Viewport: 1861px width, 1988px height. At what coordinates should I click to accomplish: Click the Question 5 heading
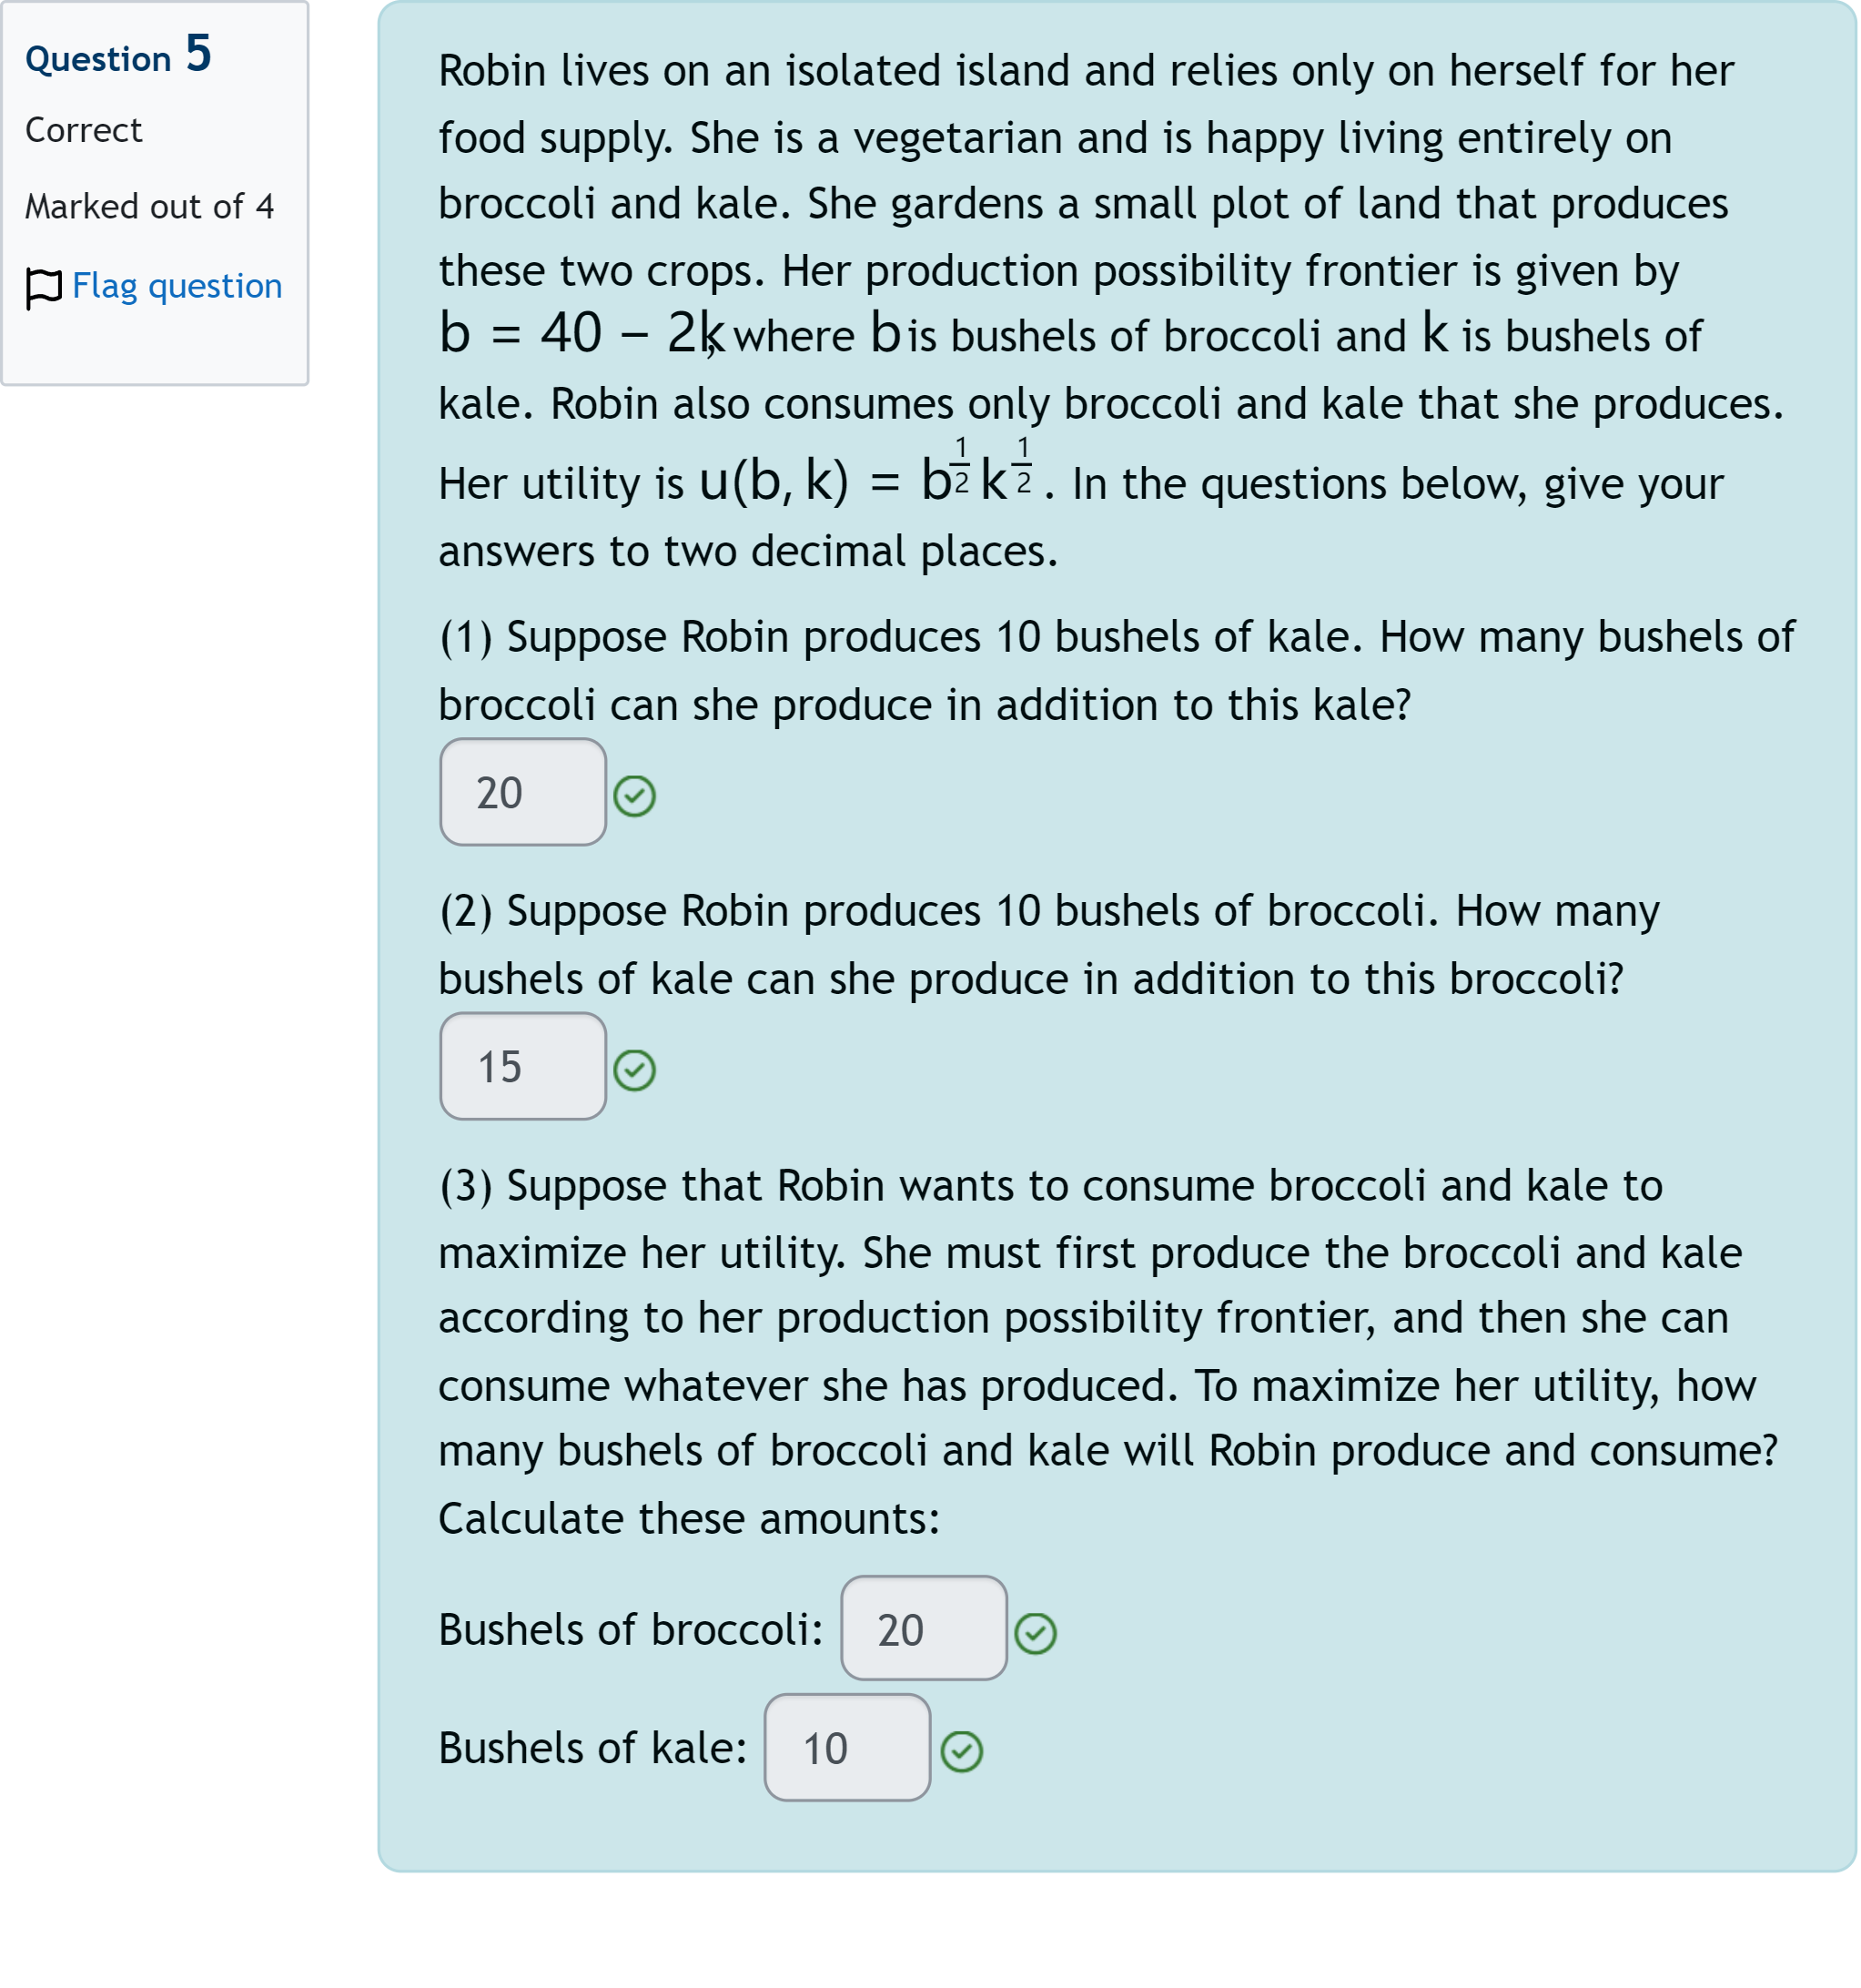(118, 56)
